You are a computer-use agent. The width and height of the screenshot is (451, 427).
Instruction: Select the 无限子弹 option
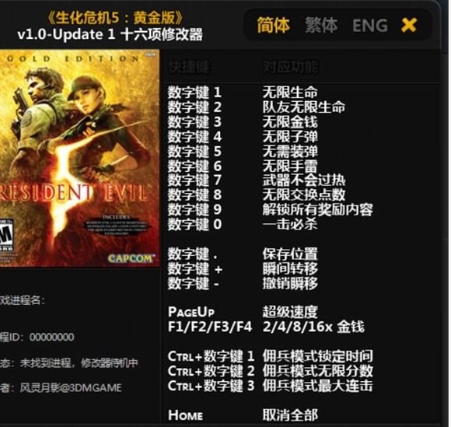290,136
